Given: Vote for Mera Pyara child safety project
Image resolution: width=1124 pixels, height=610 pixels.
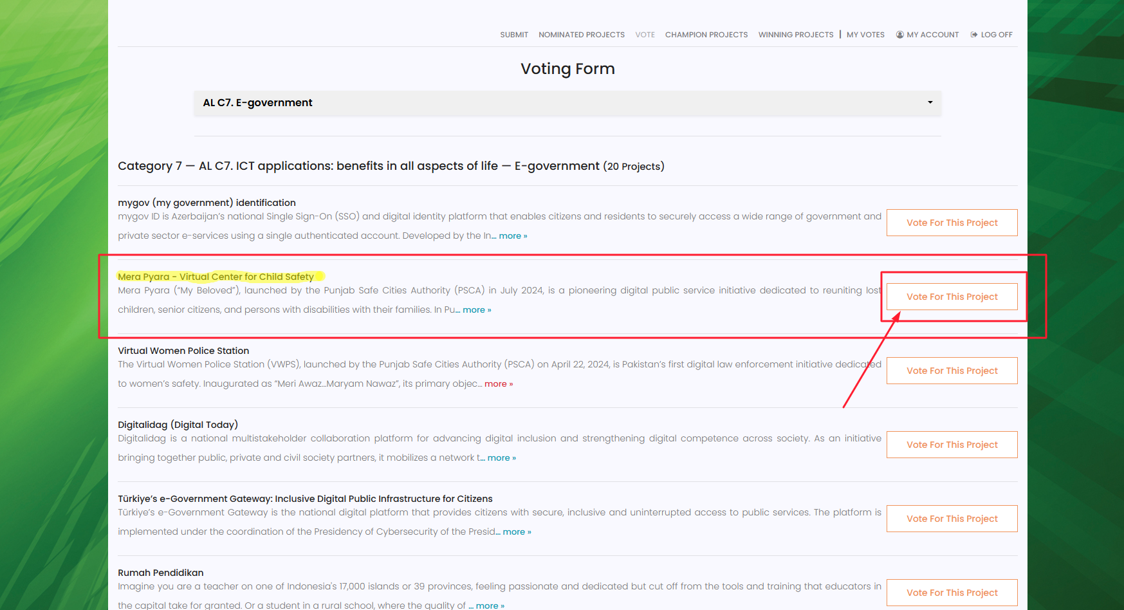Looking at the screenshot, I should [x=952, y=297].
